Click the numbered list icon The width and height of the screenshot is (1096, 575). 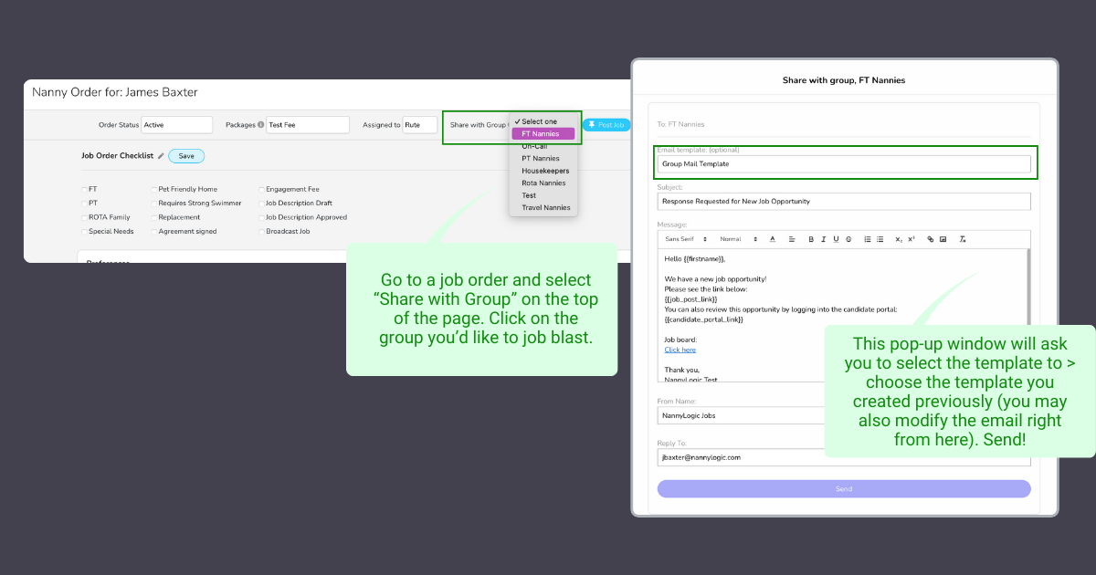click(868, 239)
